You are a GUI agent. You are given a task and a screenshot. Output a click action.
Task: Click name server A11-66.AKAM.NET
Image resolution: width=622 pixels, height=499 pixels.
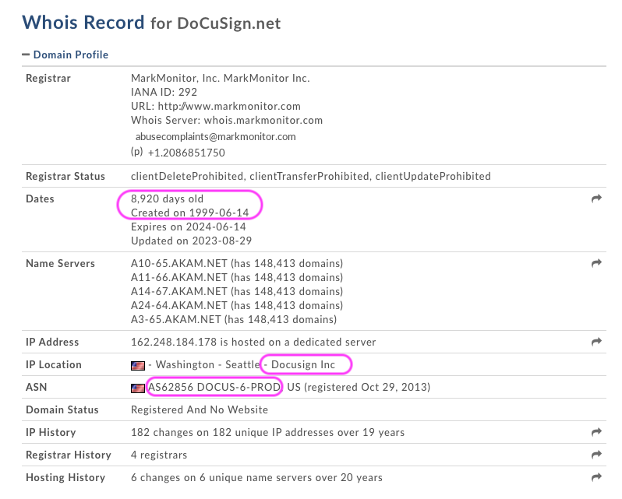pyautogui.click(x=179, y=277)
